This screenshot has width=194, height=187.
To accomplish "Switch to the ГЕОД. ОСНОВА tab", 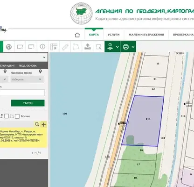I will tap(28, 66).
